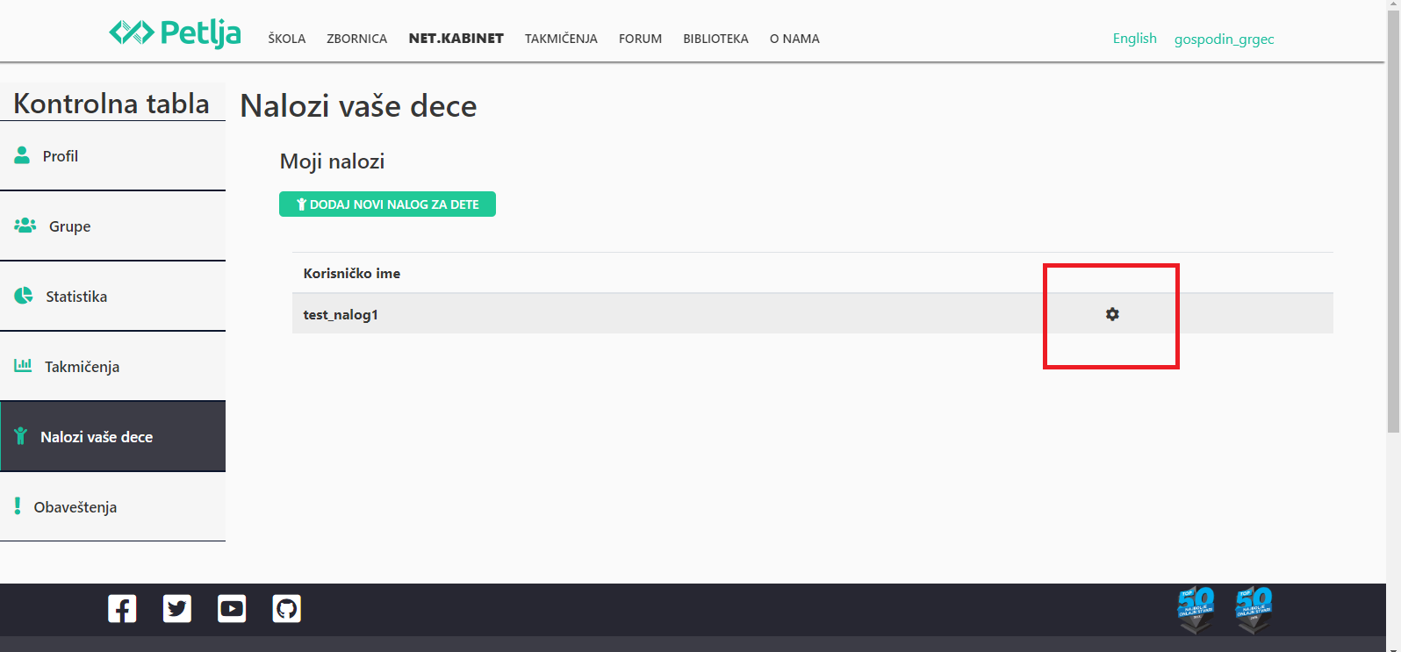
Task: Open the gear settings for test_nalog1
Action: (x=1112, y=314)
